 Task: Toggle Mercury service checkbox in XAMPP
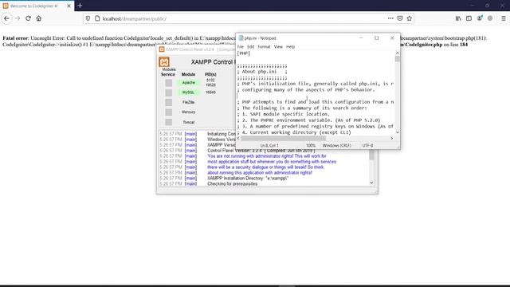pos(168,112)
